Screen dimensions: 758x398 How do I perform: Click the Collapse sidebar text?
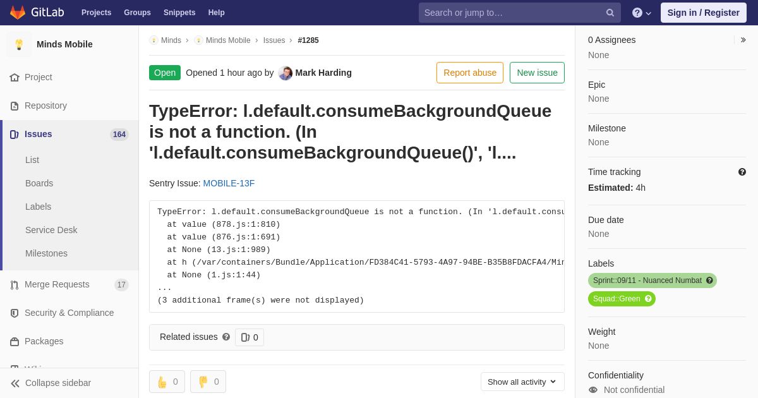(58, 383)
